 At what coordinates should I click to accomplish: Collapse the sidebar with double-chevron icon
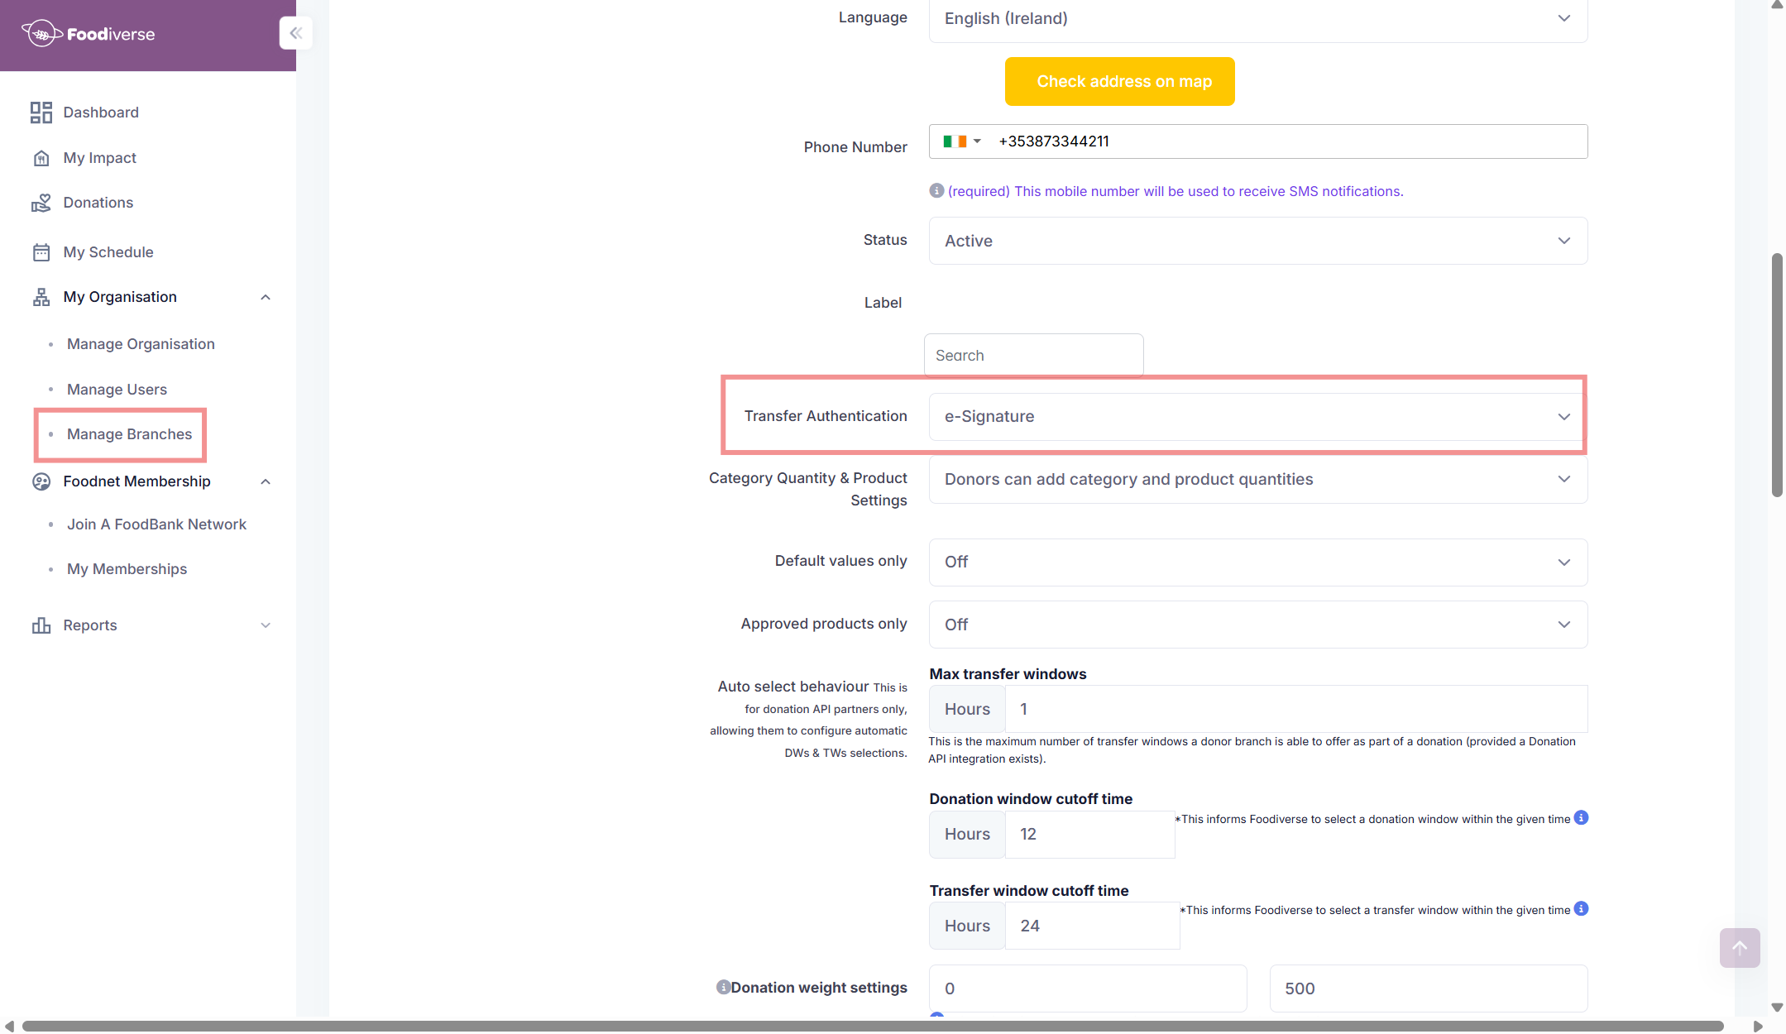pyautogui.click(x=295, y=33)
